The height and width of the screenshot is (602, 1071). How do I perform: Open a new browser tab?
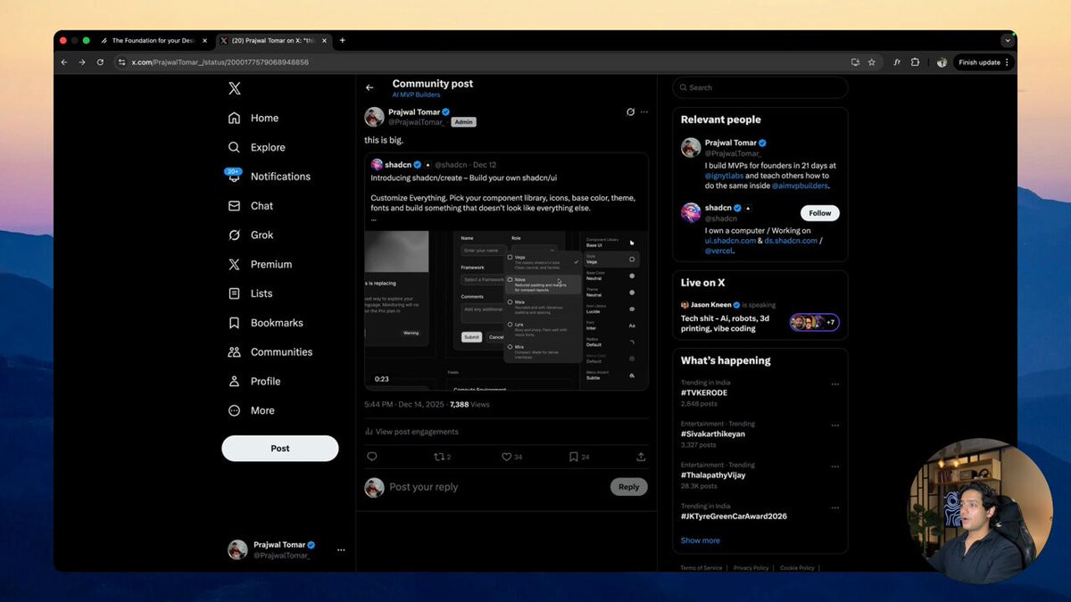click(342, 40)
